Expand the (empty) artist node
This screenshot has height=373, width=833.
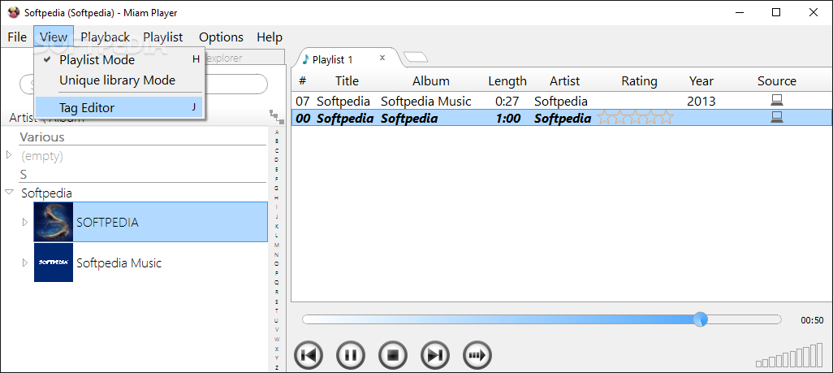click(x=8, y=155)
